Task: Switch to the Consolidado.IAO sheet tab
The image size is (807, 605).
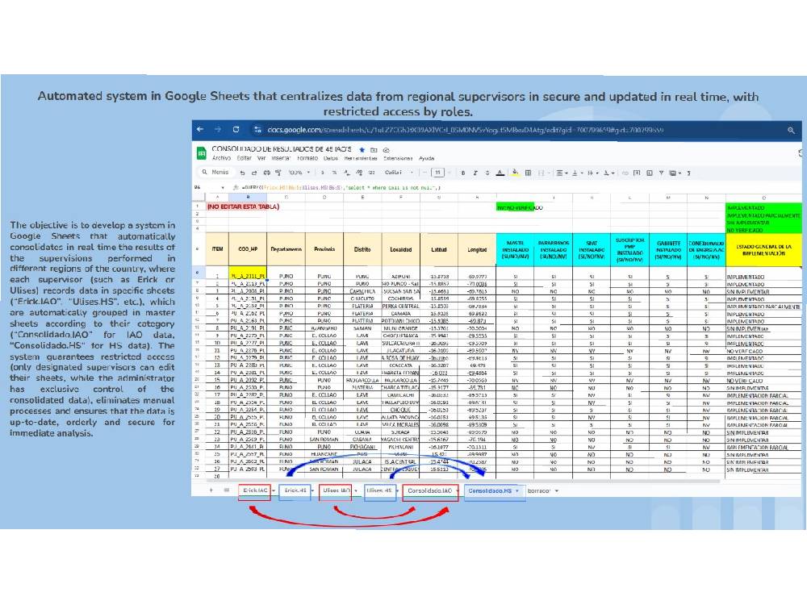Action: point(430,490)
